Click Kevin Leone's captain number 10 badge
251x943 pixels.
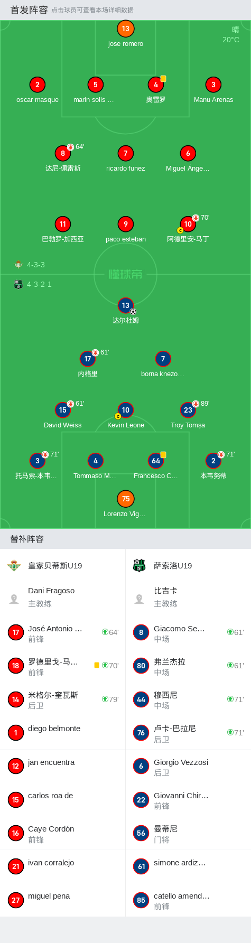tap(125, 410)
